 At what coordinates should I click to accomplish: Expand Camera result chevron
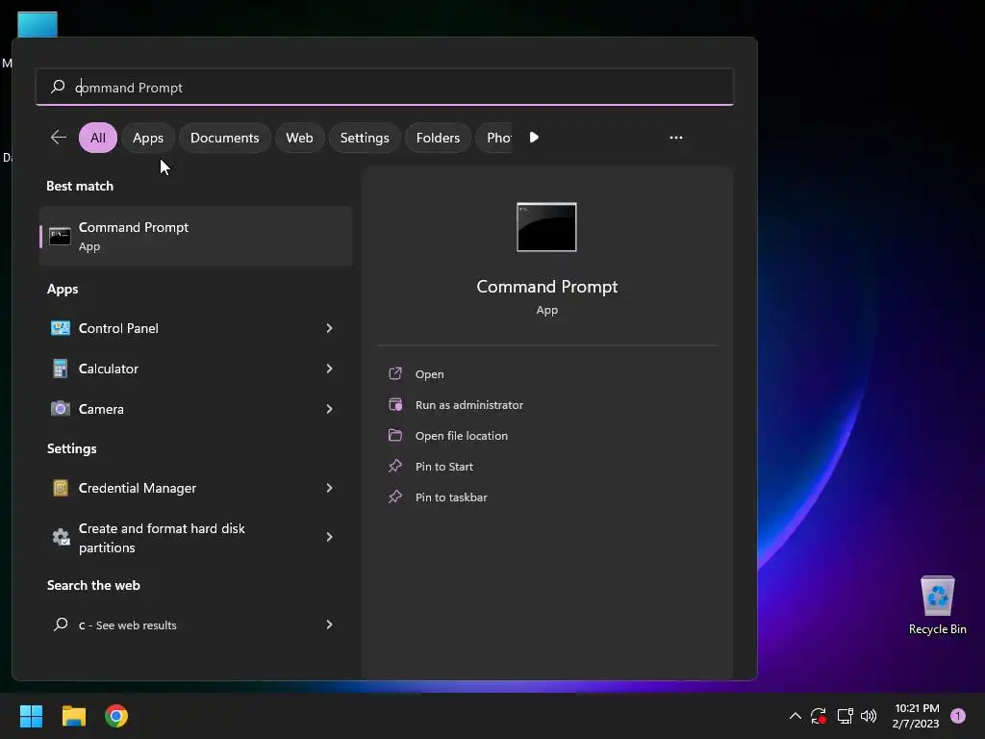tap(329, 409)
